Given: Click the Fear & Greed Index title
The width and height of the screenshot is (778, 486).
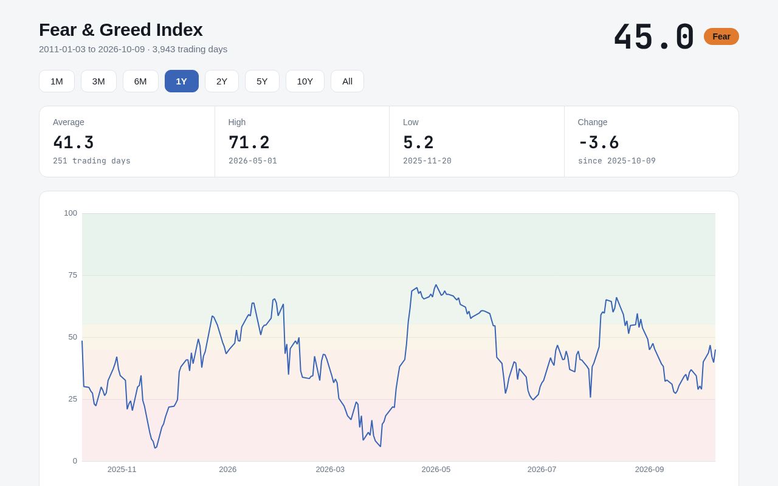Looking at the screenshot, I should pyautogui.click(x=121, y=30).
